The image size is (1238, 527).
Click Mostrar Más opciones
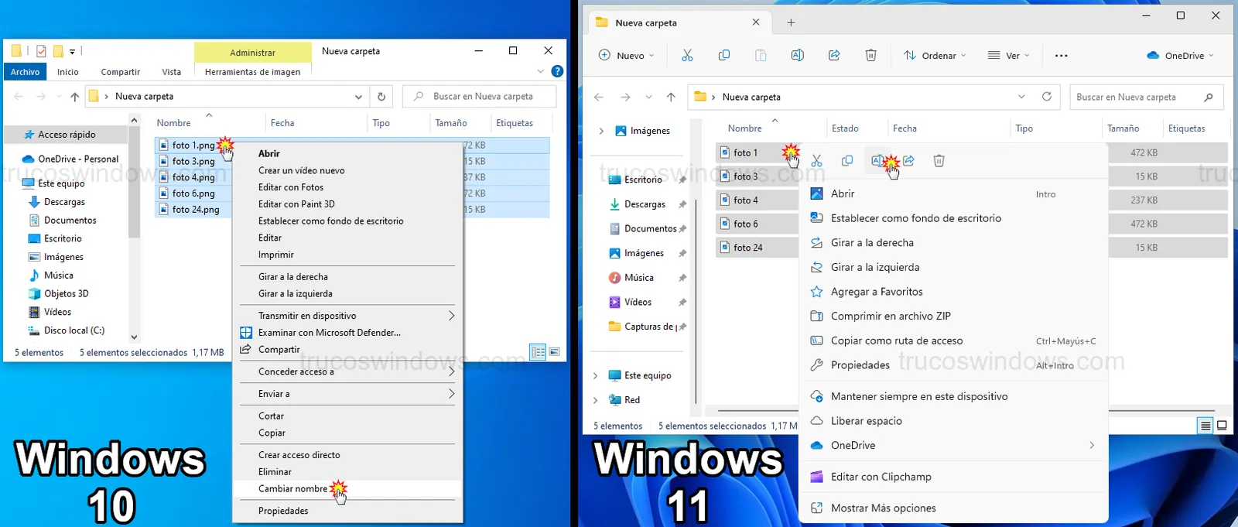pos(883,508)
